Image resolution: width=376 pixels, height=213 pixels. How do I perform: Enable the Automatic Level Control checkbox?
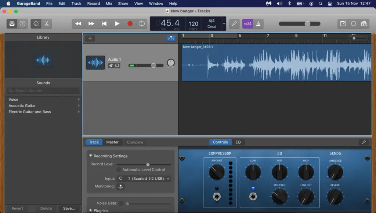coord(119,169)
